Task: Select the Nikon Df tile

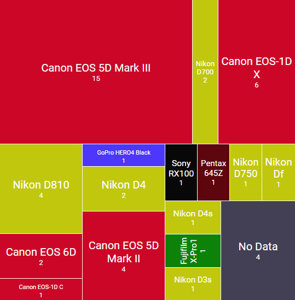Action: pyautogui.click(x=279, y=172)
